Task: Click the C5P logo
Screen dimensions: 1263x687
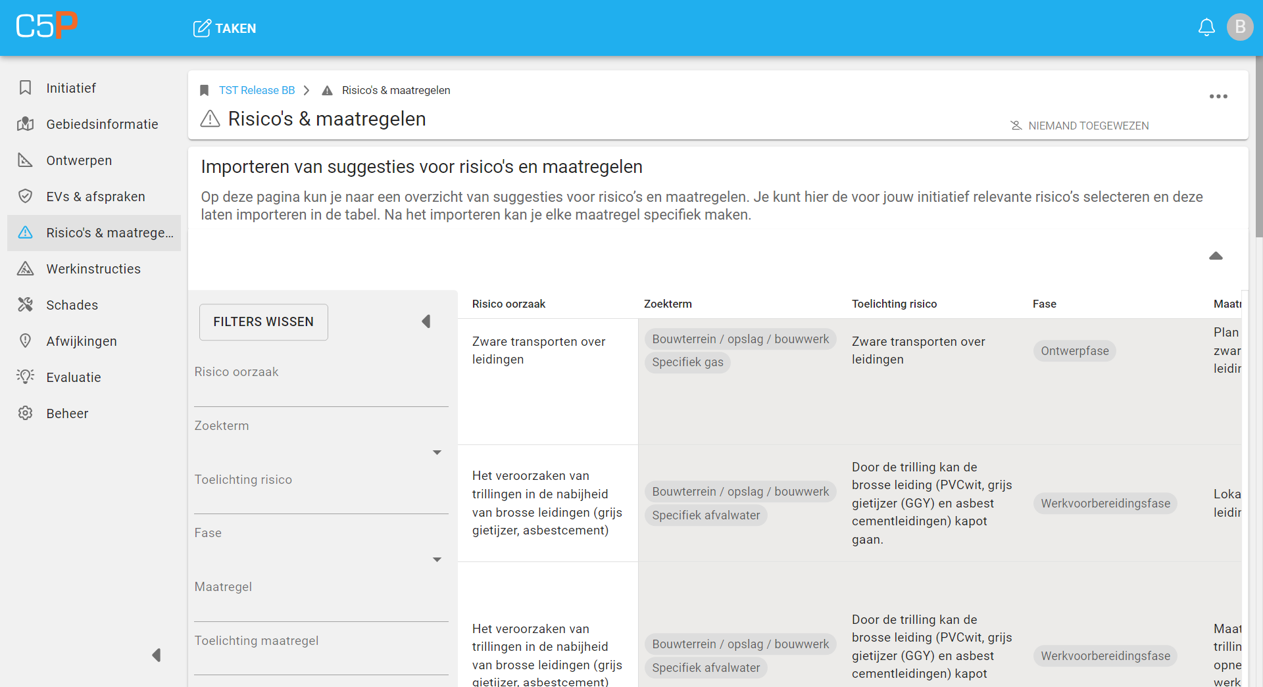Action: pyautogui.click(x=47, y=26)
